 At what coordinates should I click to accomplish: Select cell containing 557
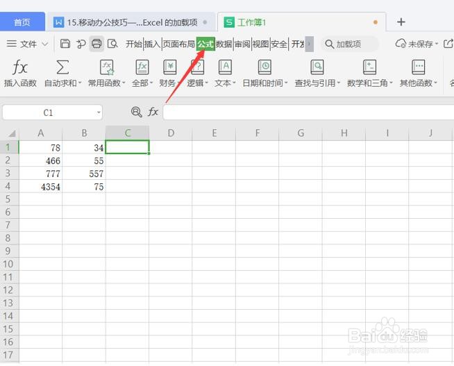(84, 174)
